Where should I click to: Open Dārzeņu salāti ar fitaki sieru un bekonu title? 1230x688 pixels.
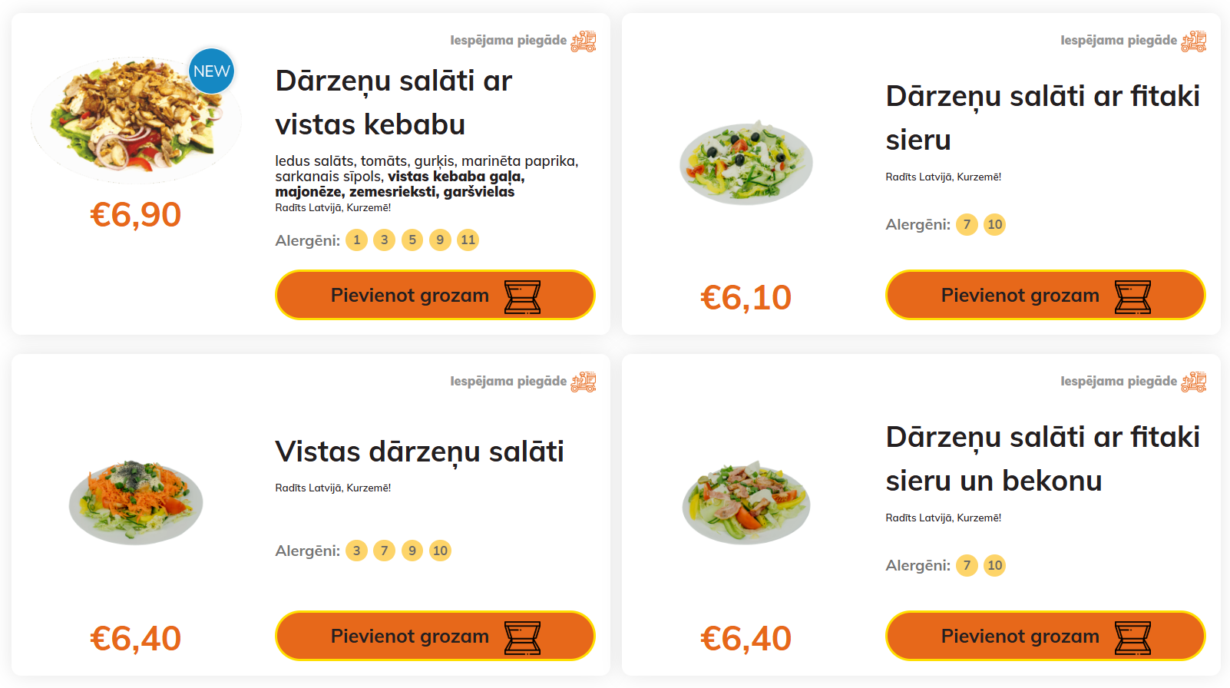tap(1042, 458)
